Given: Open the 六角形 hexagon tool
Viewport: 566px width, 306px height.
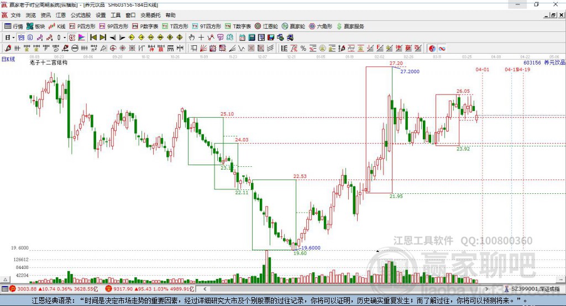Looking at the screenshot, I should (321, 27).
